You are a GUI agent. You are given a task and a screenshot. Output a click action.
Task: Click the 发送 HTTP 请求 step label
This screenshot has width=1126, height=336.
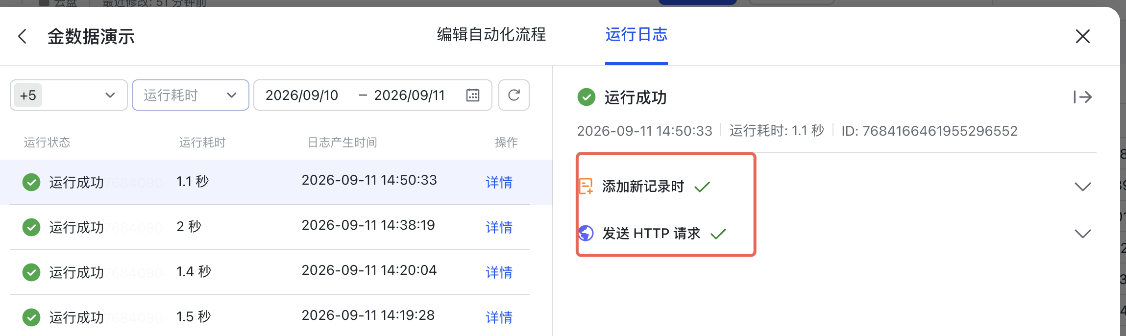(x=651, y=234)
